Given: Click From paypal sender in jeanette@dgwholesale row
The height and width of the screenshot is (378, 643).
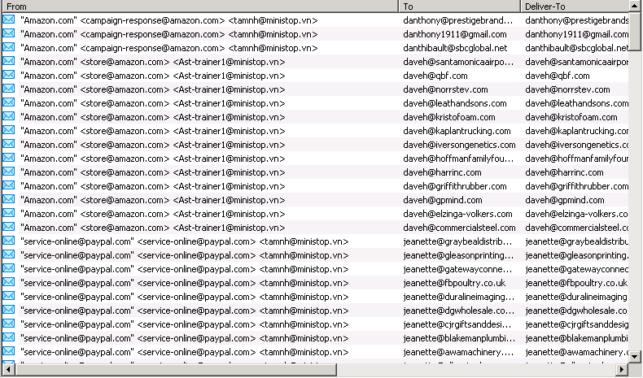Looking at the screenshot, I should click(x=185, y=311).
